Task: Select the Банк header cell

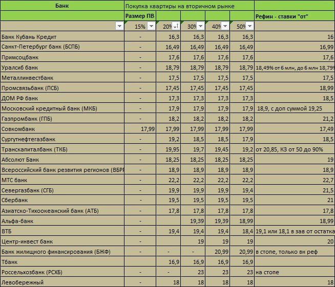Action: pyautogui.click(x=62, y=6)
